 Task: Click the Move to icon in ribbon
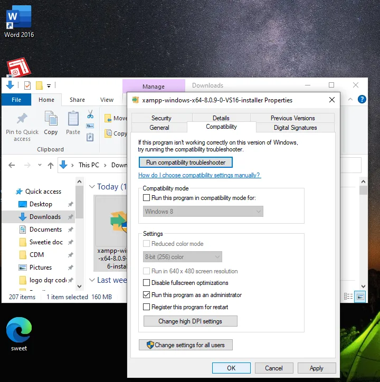click(x=108, y=118)
